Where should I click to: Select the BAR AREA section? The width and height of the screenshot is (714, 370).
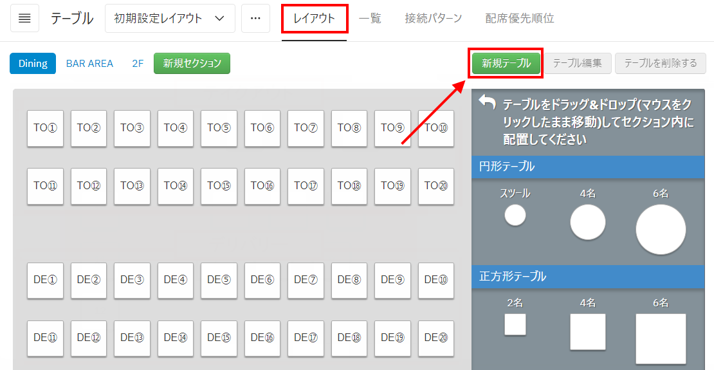[89, 63]
